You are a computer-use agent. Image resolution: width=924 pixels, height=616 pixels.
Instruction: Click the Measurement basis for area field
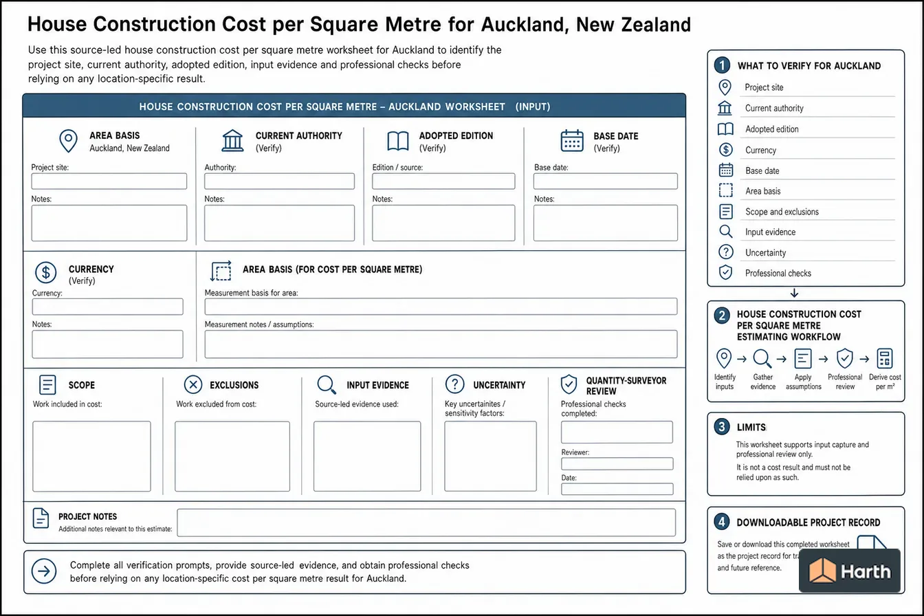441,307
